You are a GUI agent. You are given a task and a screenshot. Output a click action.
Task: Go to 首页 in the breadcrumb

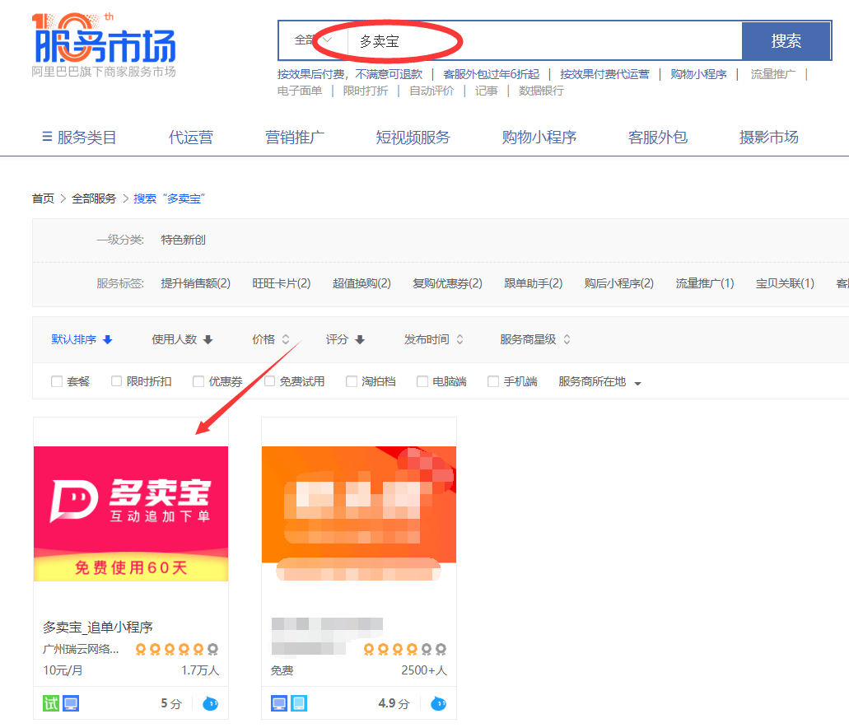[43, 198]
